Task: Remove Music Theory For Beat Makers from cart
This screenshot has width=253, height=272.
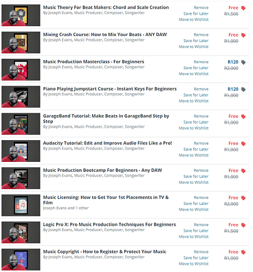Action: (x=201, y=8)
